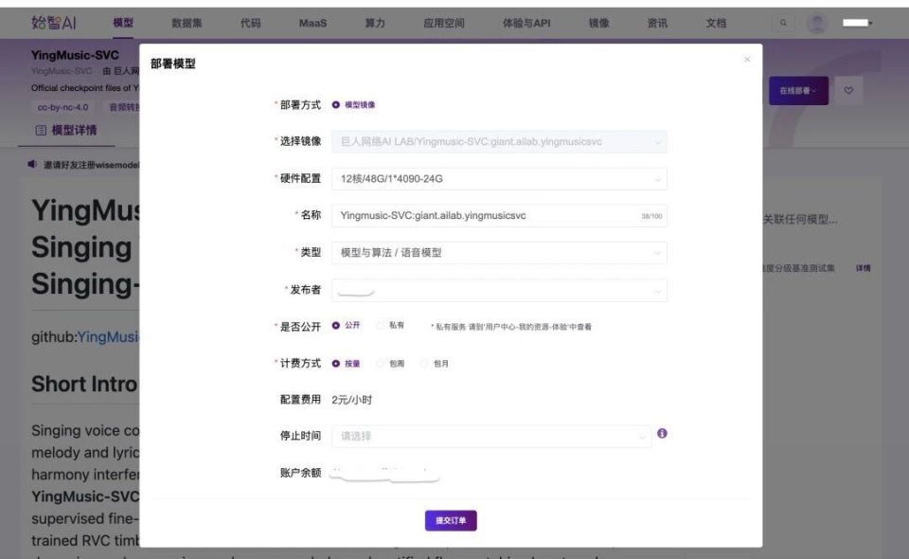This screenshot has width=909, height=559.
Task: Click the speaker icon before 邀请好友注册
Action: pos(29,163)
